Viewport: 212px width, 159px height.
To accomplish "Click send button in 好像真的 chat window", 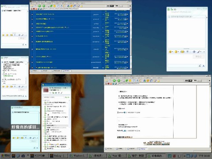I will tap(34, 141).
